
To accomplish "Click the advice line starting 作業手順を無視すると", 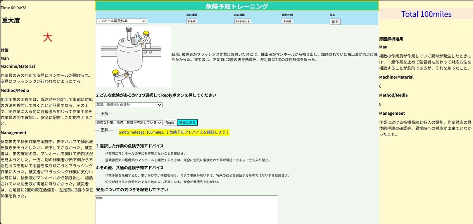I will [197, 175].
